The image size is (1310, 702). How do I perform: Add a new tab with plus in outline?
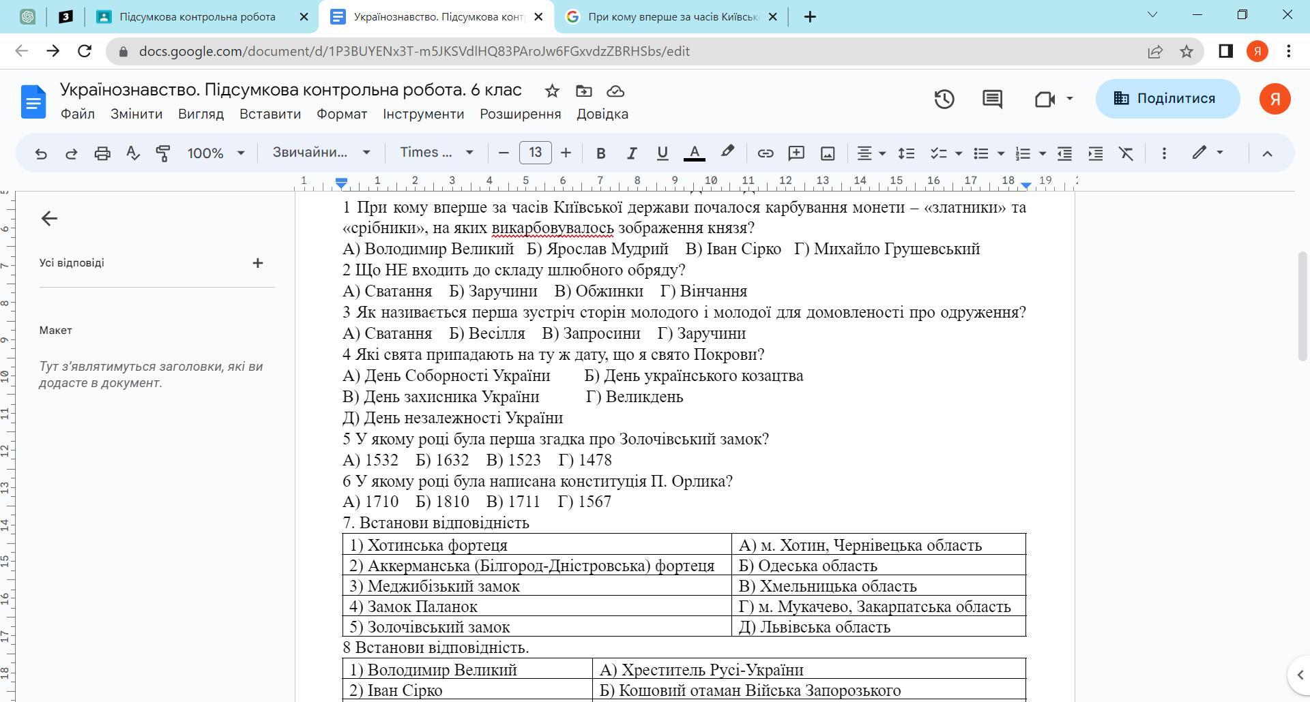258,263
